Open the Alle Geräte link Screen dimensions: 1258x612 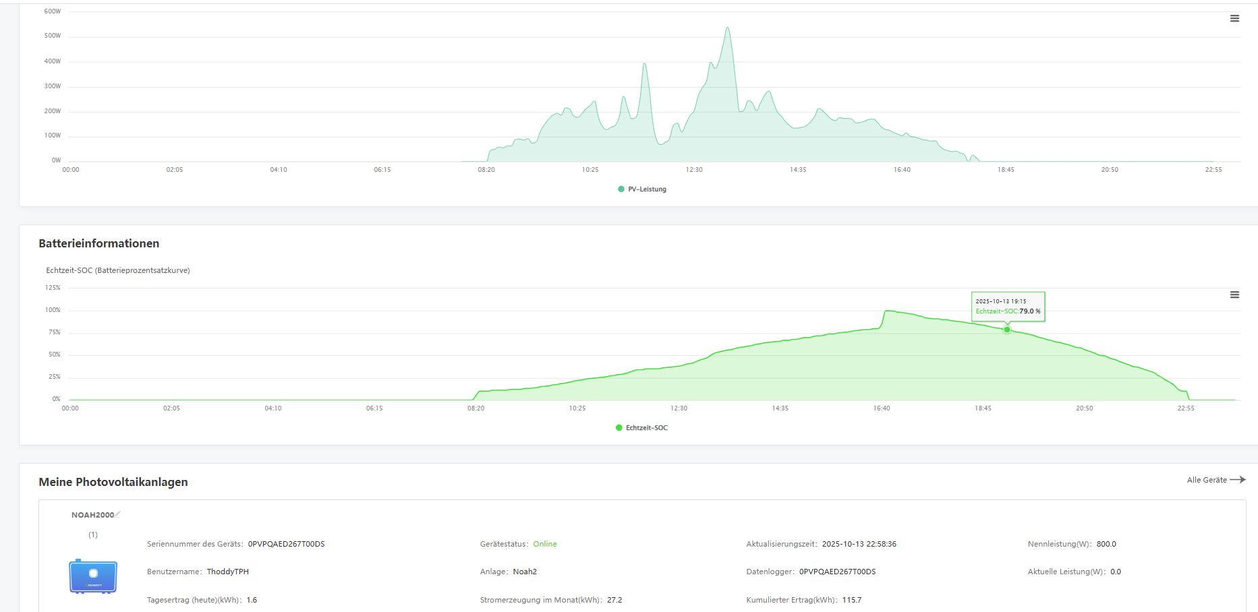(x=1206, y=480)
